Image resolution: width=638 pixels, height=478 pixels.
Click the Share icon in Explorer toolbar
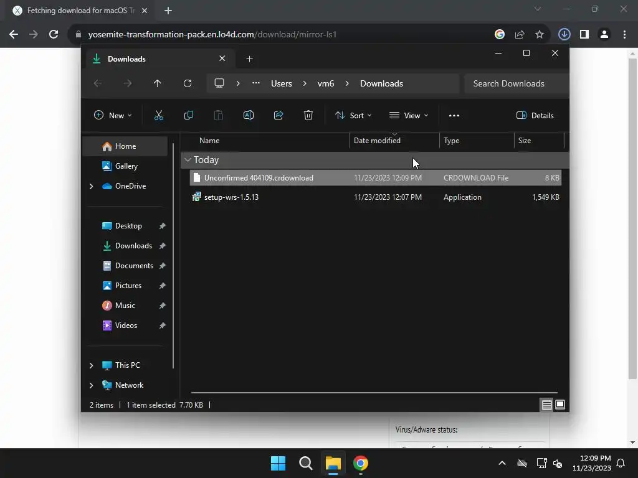pos(279,115)
